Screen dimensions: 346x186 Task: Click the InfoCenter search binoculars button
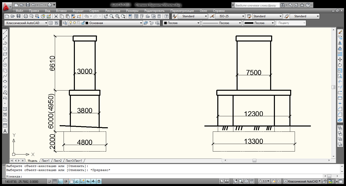tap(283, 5)
